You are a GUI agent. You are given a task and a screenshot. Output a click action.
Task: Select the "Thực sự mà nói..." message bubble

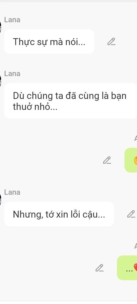(49, 42)
